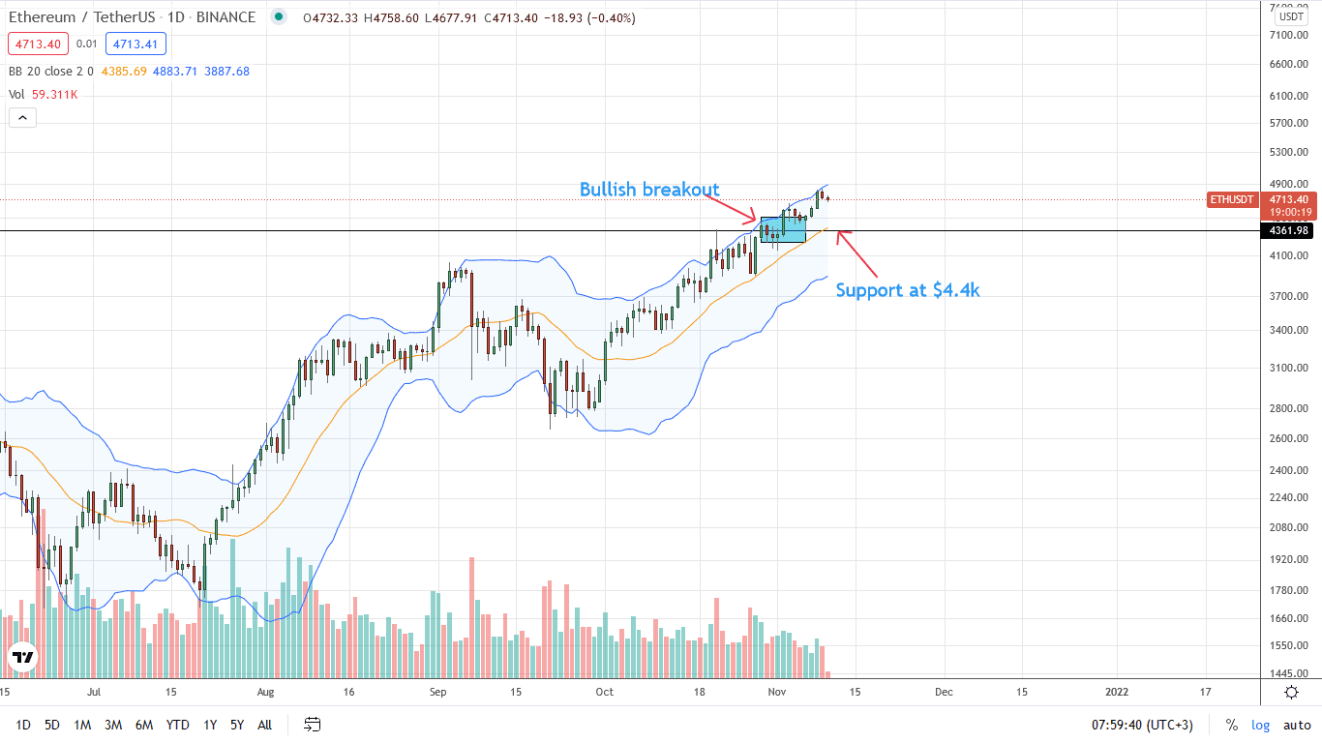1322x743 pixels.
Task: Toggle log scale mode
Action: 1260,725
